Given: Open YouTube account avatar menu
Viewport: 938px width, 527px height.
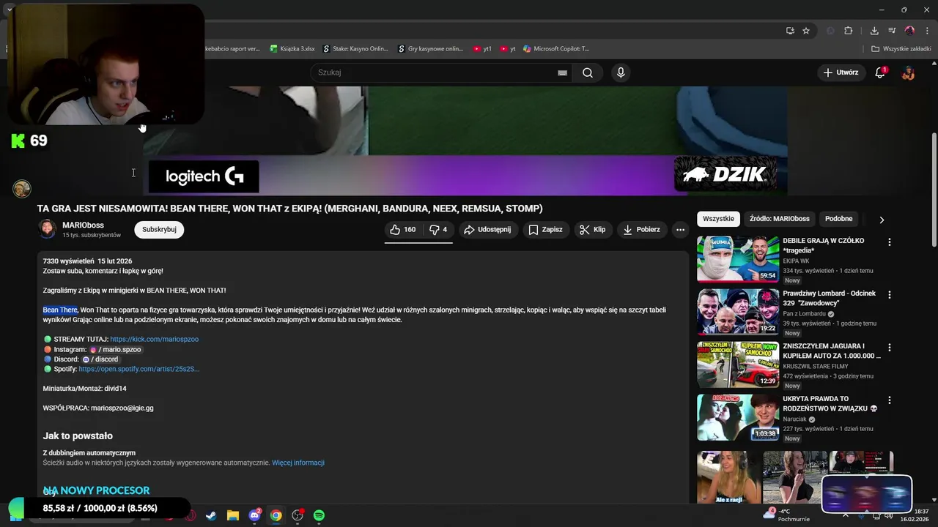Looking at the screenshot, I should pos(908,72).
